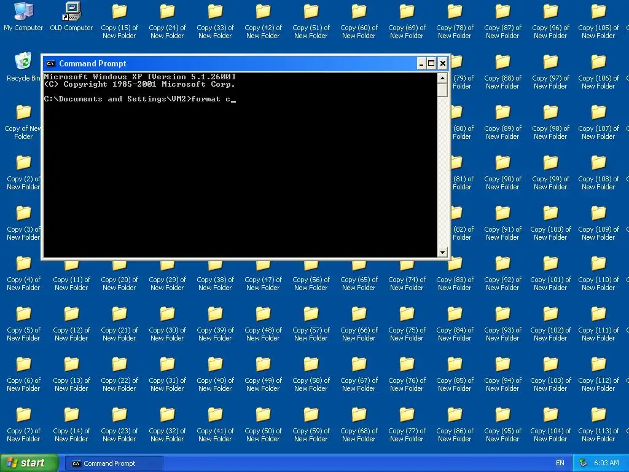629x472 pixels.
Task: Select Copy (41) of New Folder
Action: point(215,424)
